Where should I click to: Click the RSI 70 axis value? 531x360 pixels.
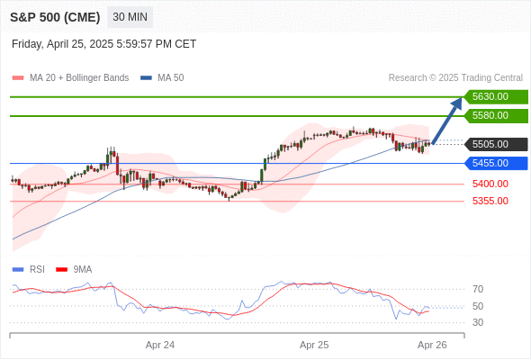pos(478,289)
